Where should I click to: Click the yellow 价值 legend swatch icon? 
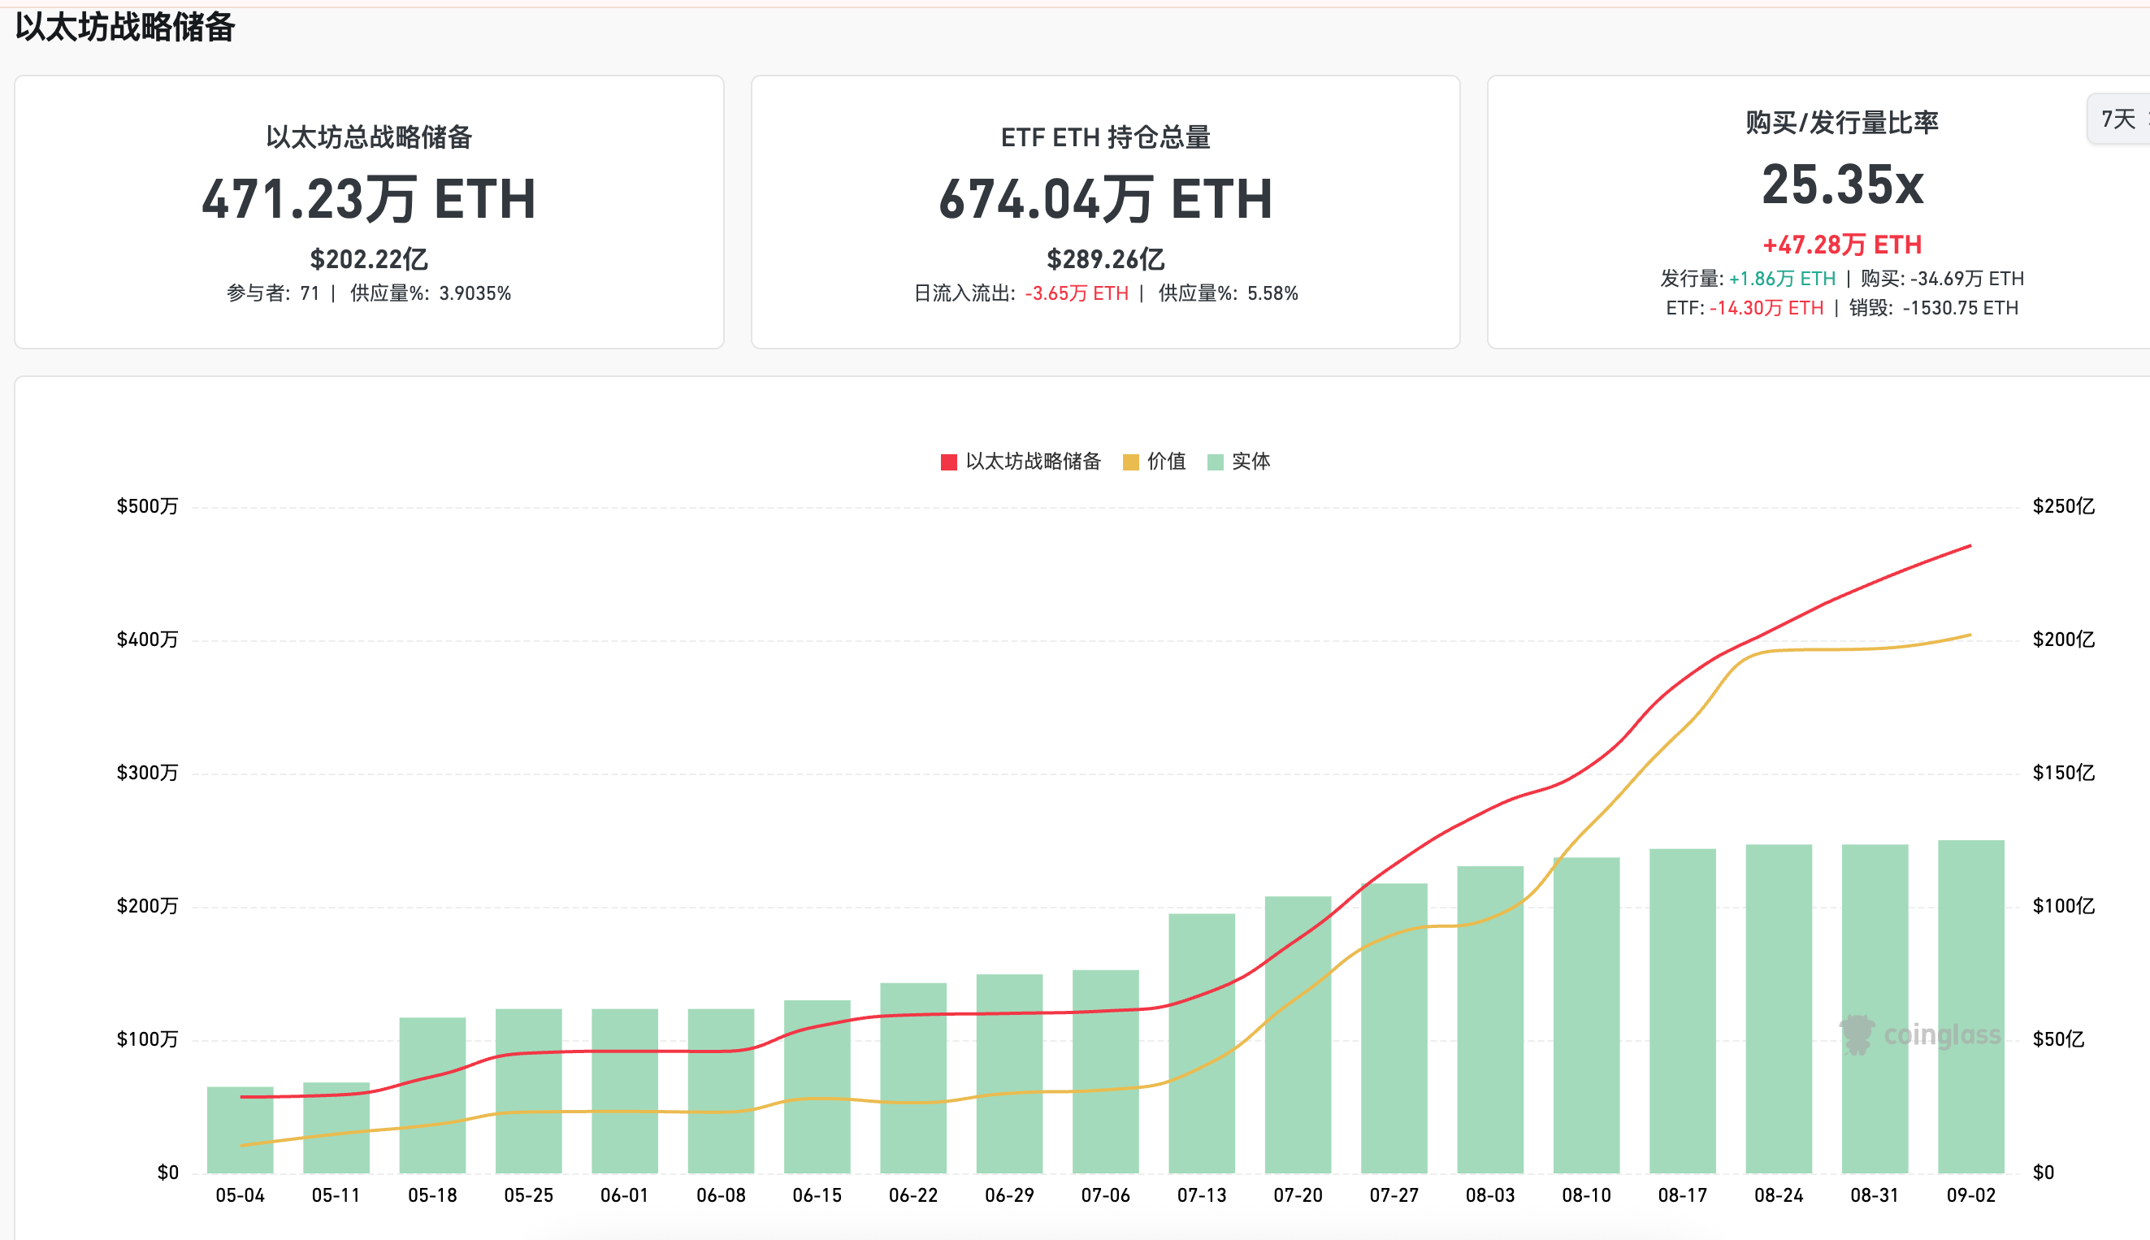pyautogui.click(x=1131, y=462)
